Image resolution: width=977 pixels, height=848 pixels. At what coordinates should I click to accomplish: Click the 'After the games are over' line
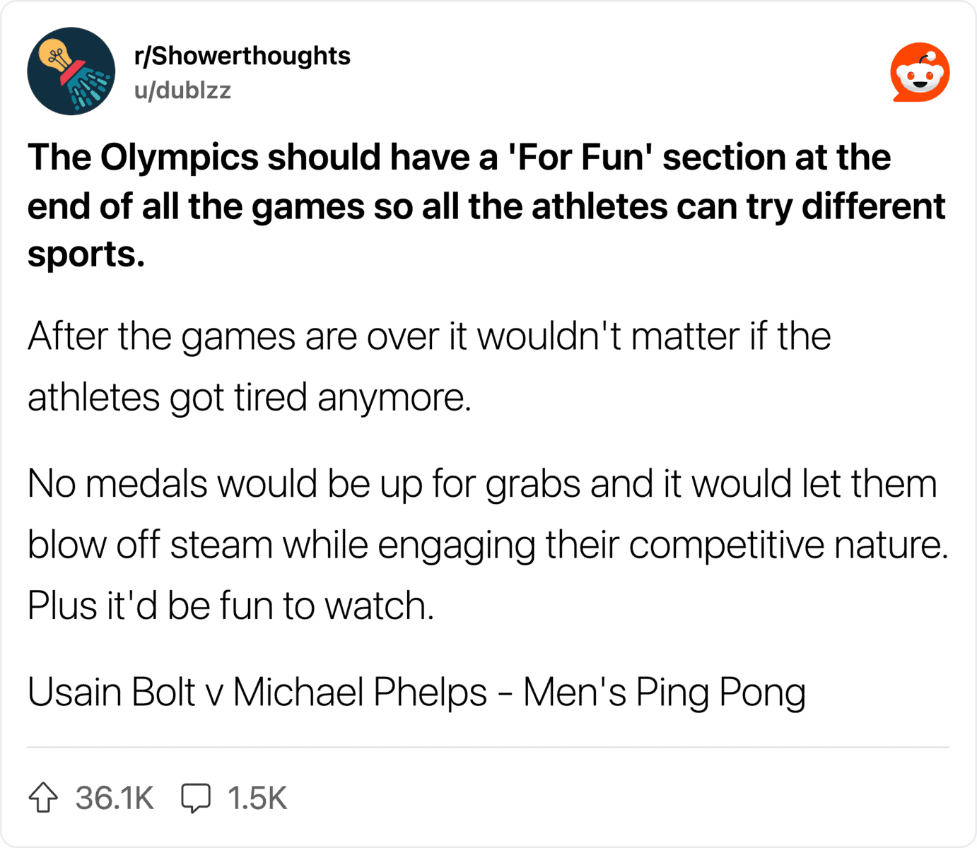429,336
